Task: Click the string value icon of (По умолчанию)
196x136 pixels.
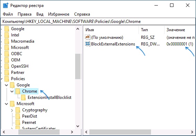Action: pyautogui.click(x=88, y=37)
